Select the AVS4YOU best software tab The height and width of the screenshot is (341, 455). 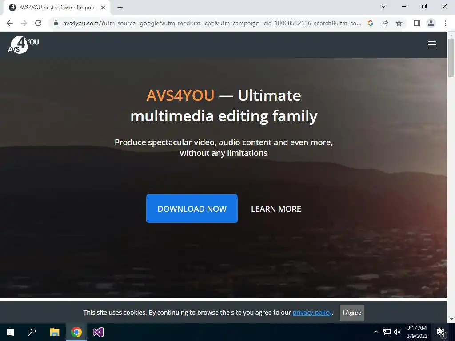tap(57, 8)
